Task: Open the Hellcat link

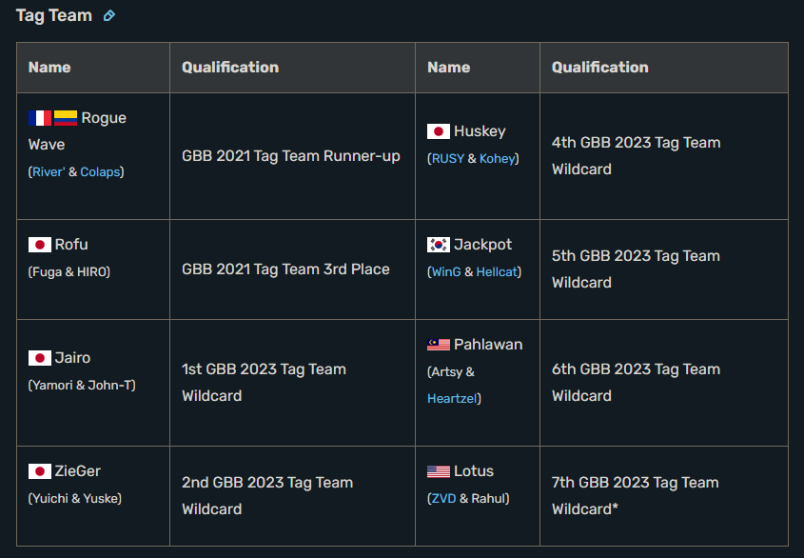Action: pos(497,272)
